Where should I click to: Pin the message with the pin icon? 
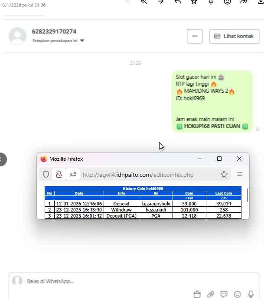pos(211,2)
